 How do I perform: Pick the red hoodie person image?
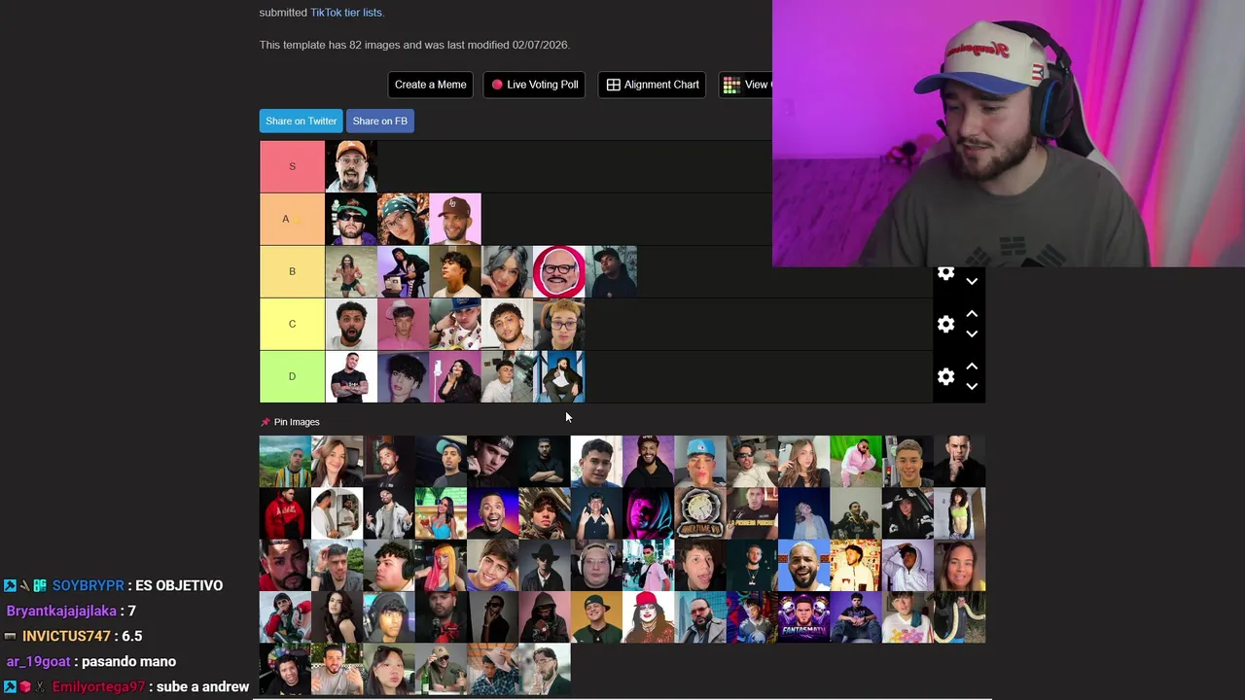click(285, 513)
